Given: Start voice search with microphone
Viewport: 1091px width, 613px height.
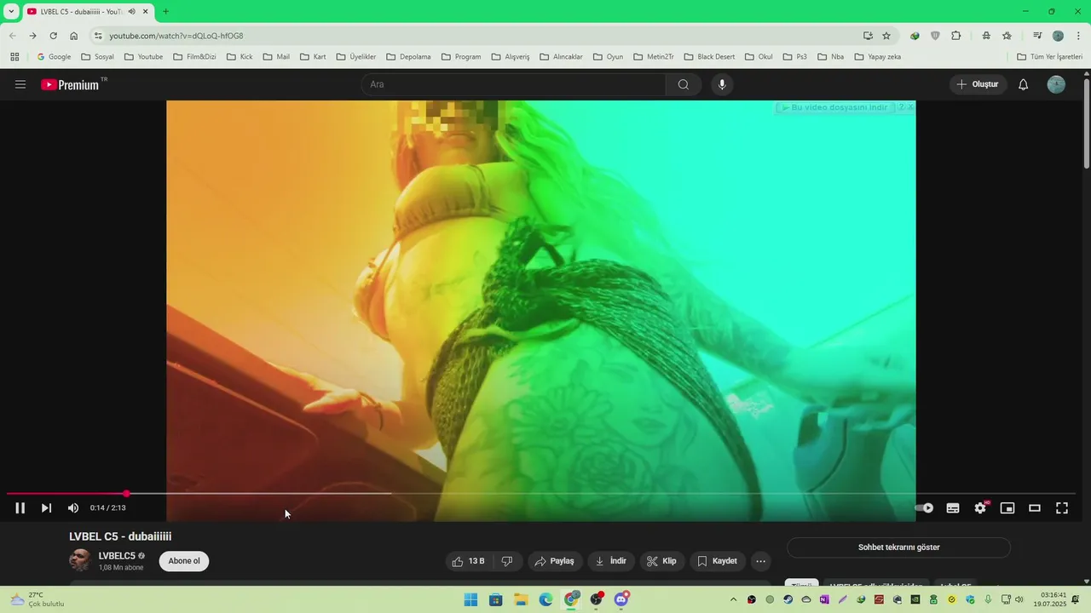Looking at the screenshot, I should coord(722,84).
